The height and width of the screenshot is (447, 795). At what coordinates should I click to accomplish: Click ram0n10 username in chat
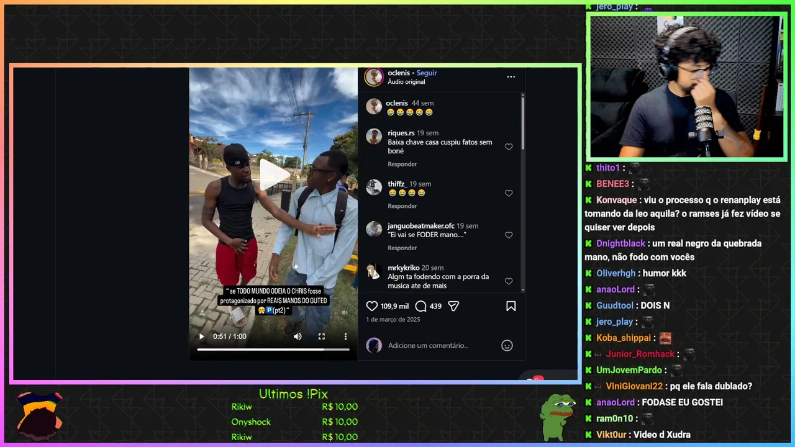615,418
